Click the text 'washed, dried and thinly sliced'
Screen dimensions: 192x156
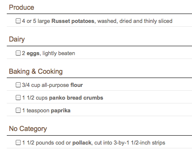(135, 21)
